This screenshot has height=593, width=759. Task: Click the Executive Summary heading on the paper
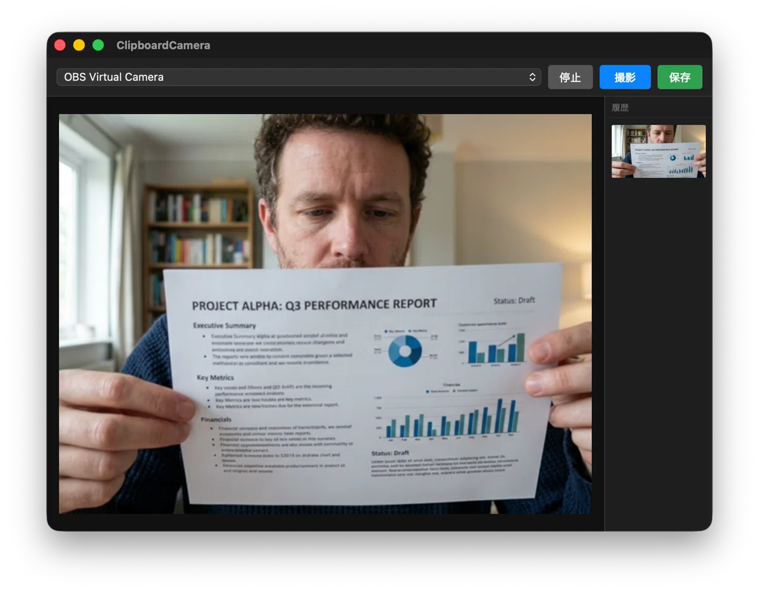click(225, 325)
